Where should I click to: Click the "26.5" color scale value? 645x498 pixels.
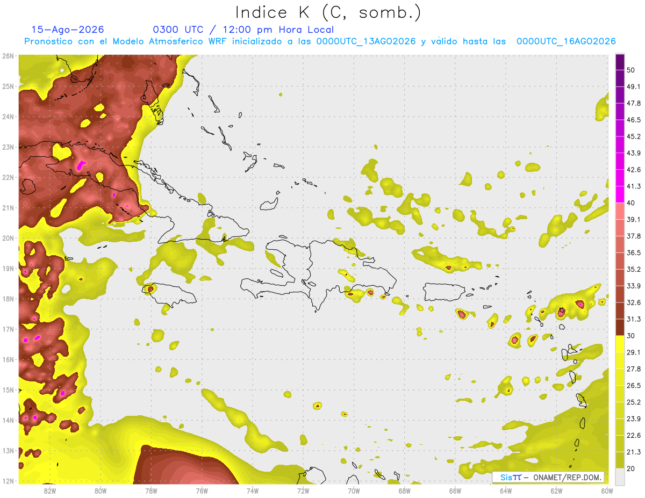pos(633,386)
